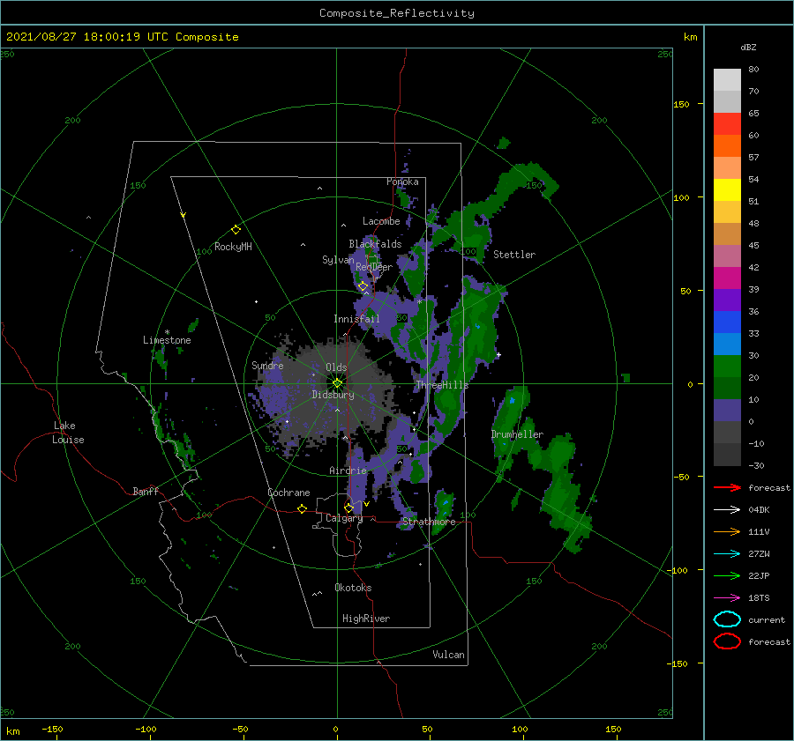This screenshot has height=741, width=794.
Task: Click the Cochrane label
Action: tap(288, 493)
